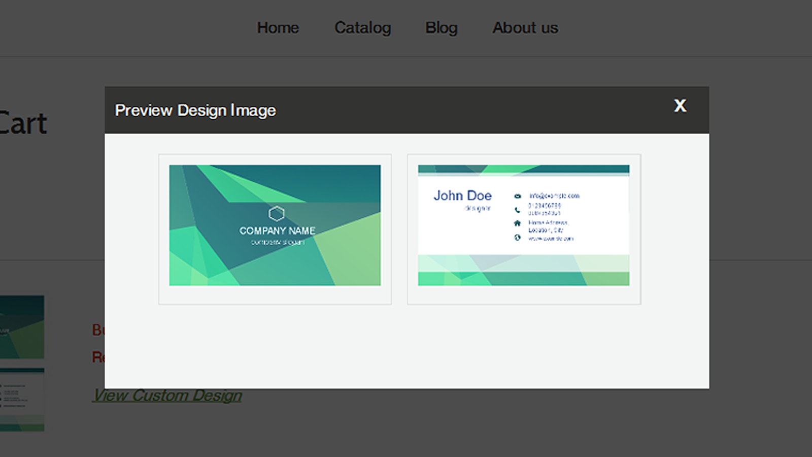Open the Blog page
The height and width of the screenshot is (457, 812).
click(442, 28)
